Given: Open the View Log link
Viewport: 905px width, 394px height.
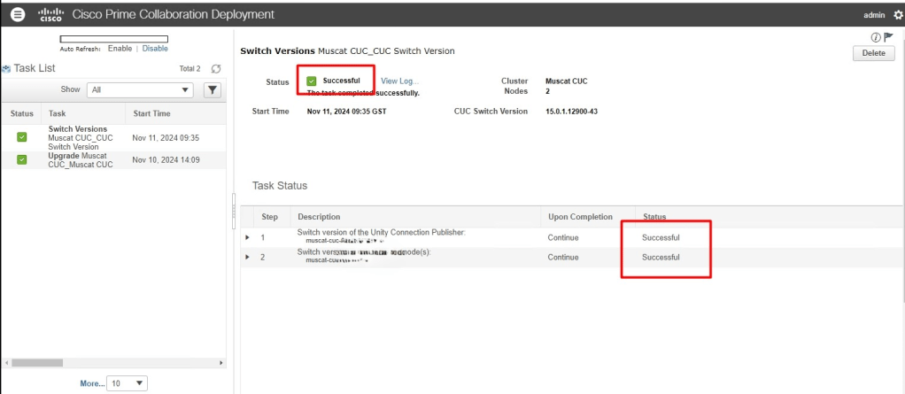Looking at the screenshot, I should tap(399, 81).
